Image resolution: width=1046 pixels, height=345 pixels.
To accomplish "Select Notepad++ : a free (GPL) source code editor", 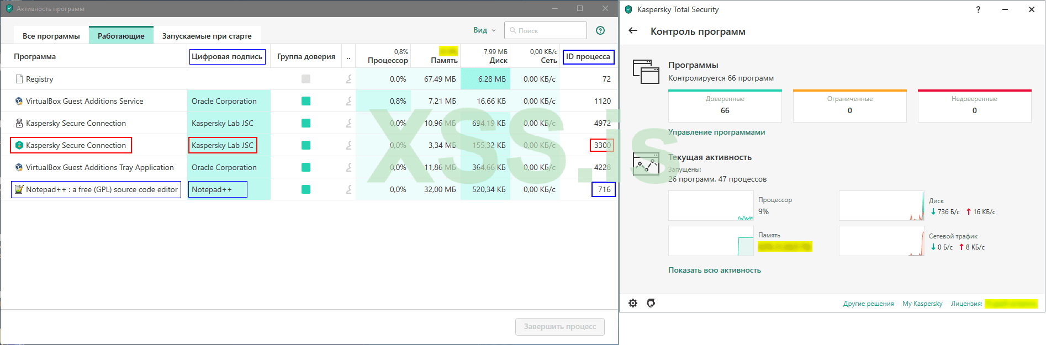I will point(102,189).
